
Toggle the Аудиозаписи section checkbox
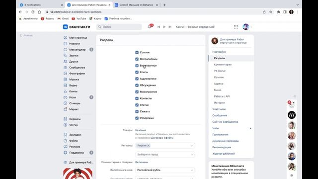click(x=137, y=79)
